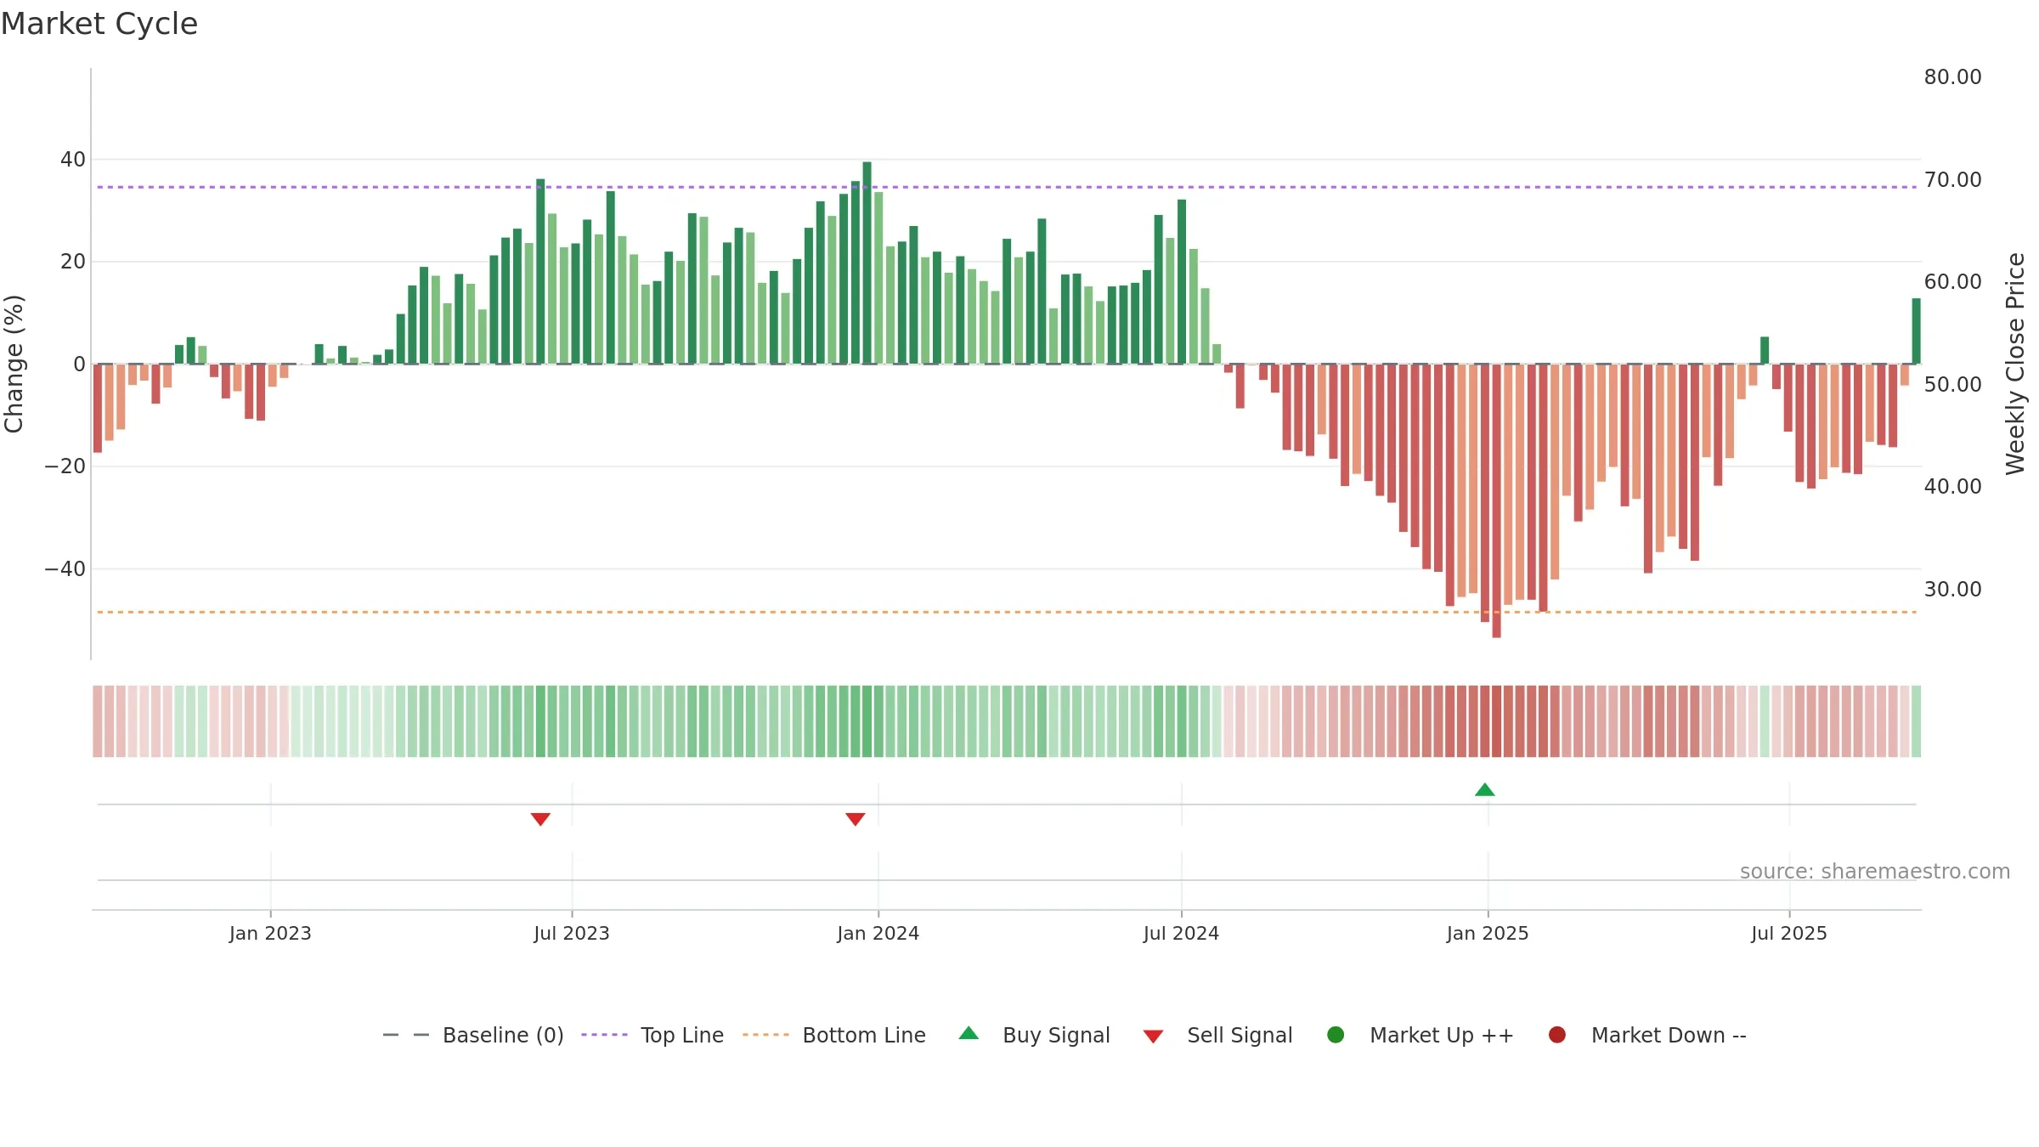This screenshot has height=1147, width=2039.
Task: Click the 50.00 price axis label
Action: pos(1952,384)
